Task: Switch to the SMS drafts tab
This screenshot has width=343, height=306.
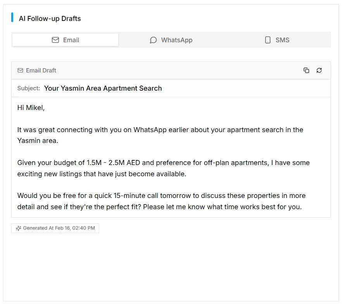Action: [278, 40]
